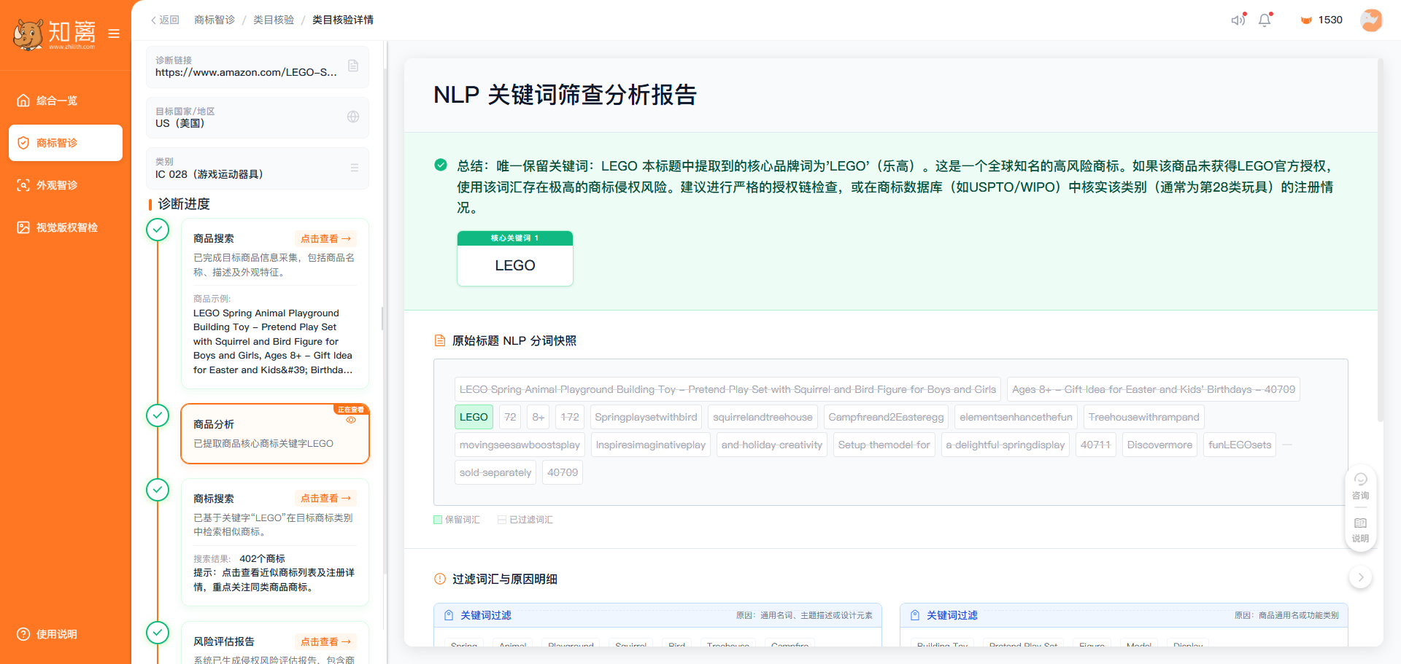
Task: Select the 商品分析 progress card
Action: point(275,434)
